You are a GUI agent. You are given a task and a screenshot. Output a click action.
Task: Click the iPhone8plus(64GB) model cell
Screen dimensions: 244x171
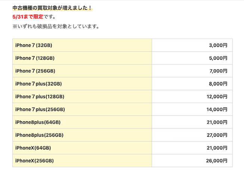38,122
